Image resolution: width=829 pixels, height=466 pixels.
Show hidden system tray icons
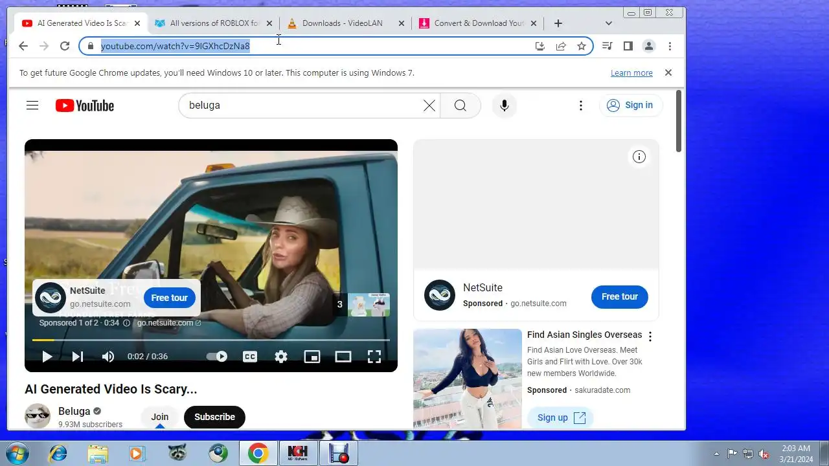tap(716, 454)
